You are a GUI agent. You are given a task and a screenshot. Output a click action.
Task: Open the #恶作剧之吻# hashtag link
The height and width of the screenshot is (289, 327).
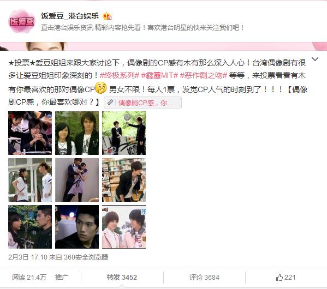203,75
